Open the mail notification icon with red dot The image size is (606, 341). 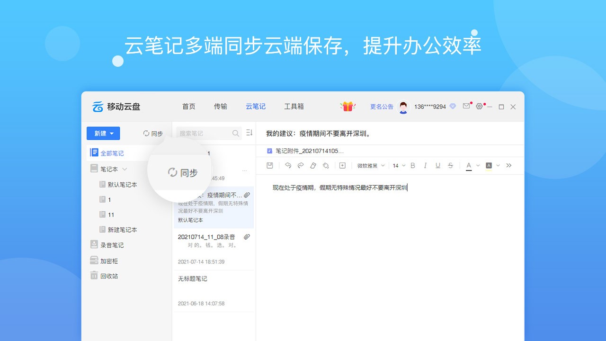[x=466, y=106]
